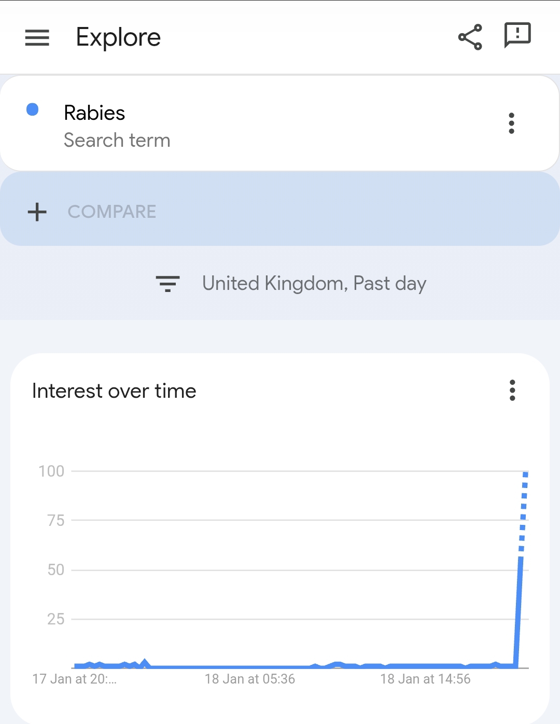The height and width of the screenshot is (724, 560).
Task: Tap the Explore page title
Action: pos(118,37)
